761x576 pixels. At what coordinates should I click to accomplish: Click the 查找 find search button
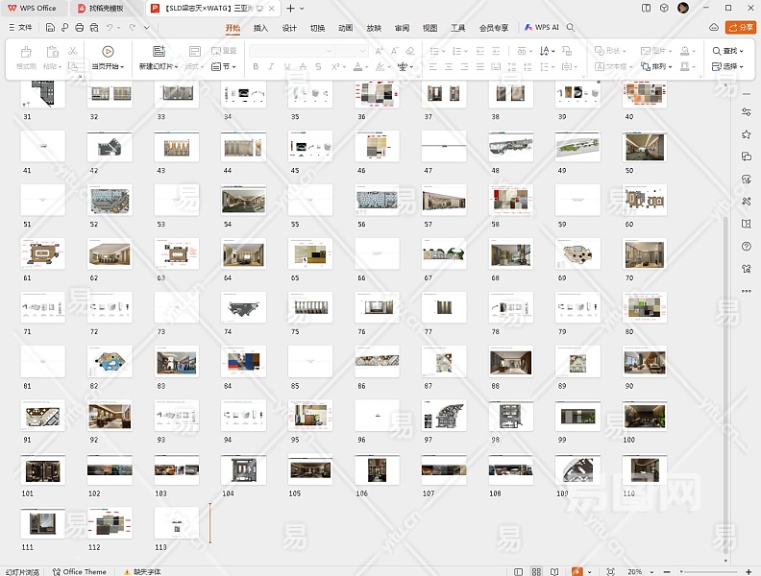coord(726,51)
